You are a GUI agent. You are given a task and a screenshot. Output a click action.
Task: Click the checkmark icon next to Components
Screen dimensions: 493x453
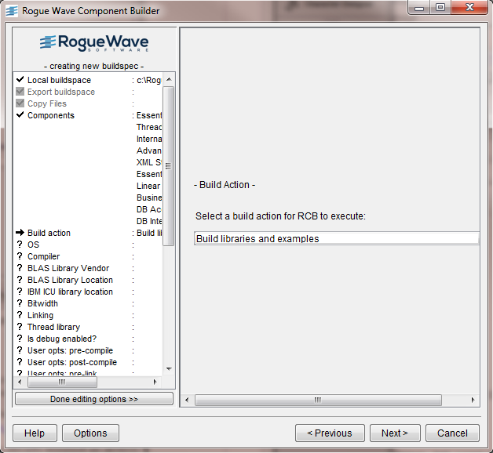pos(20,115)
